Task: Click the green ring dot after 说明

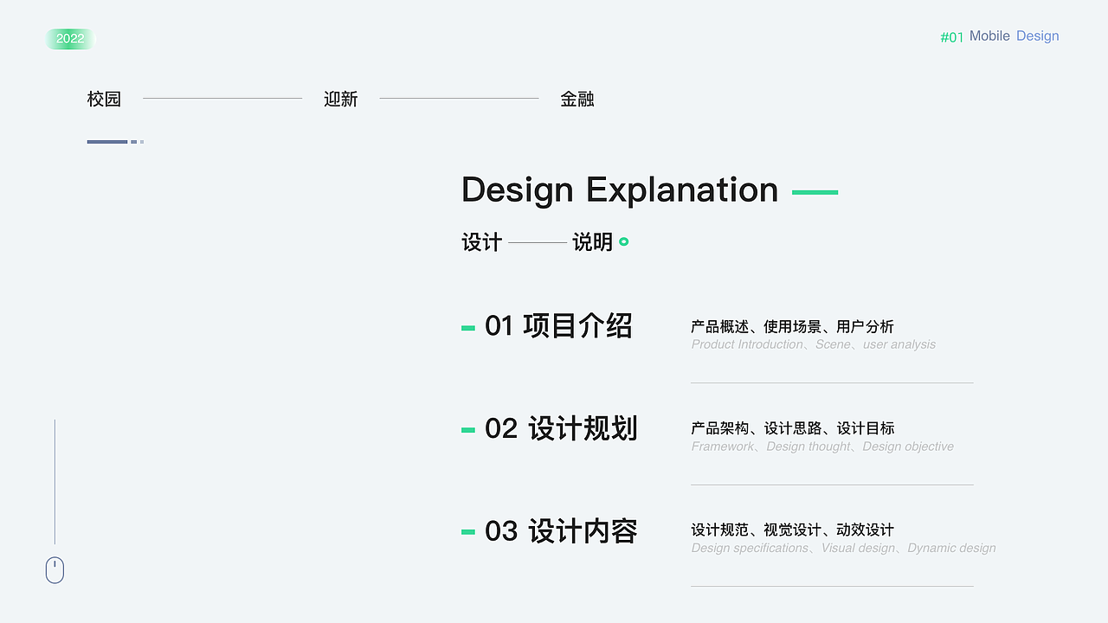Action: click(x=623, y=242)
